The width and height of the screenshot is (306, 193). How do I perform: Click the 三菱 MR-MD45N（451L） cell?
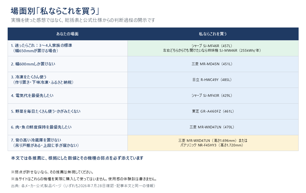click(x=213, y=64)
